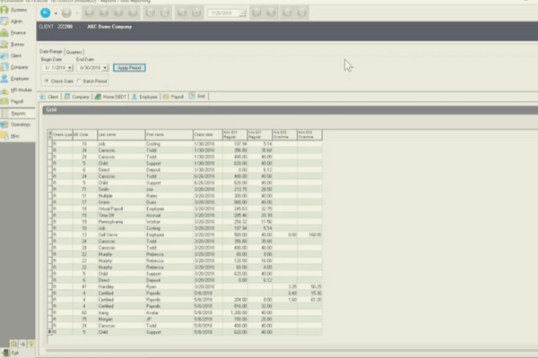Click the Check type column header
The width and height of the screenshot is (538, 358).
point(63,135)
